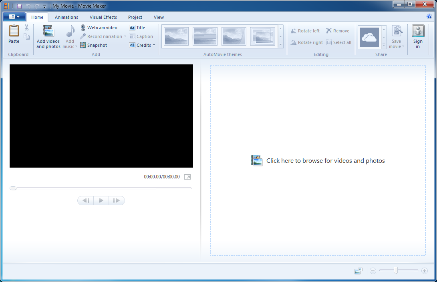Click the Save icon in quick access toolbar
The height and width of the screenshot is (282, 437).
pos(20,6)
